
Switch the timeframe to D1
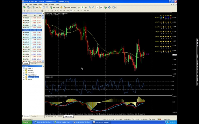82,11
